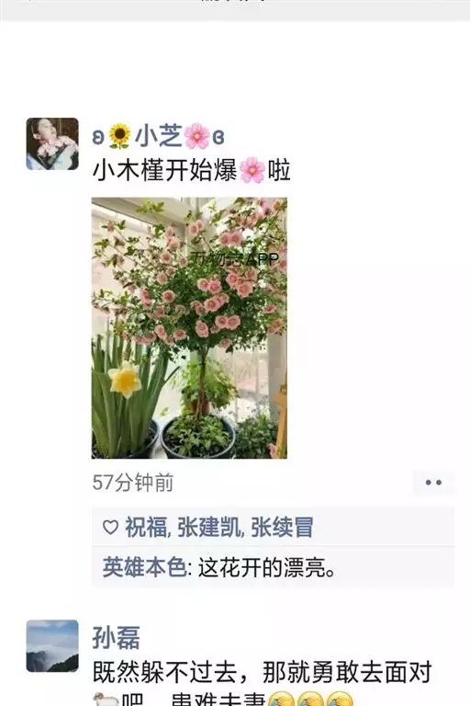
Task: Tap the 孙磊 username
Action: point(117,638)
